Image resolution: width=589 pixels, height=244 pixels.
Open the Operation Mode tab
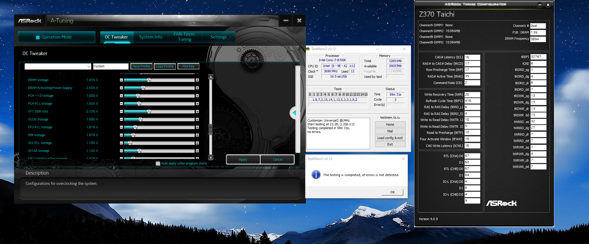pyautogui.click(x=57, y=37)
